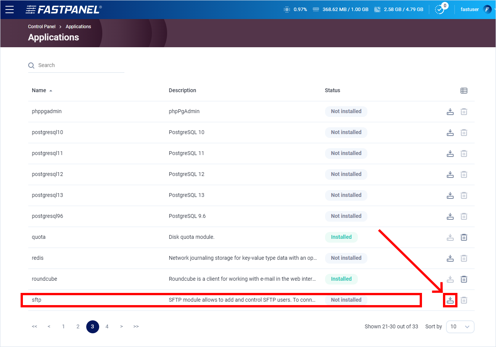Click the install icon in roundcube row
The image size is (496, 347).
coord(450,279)
